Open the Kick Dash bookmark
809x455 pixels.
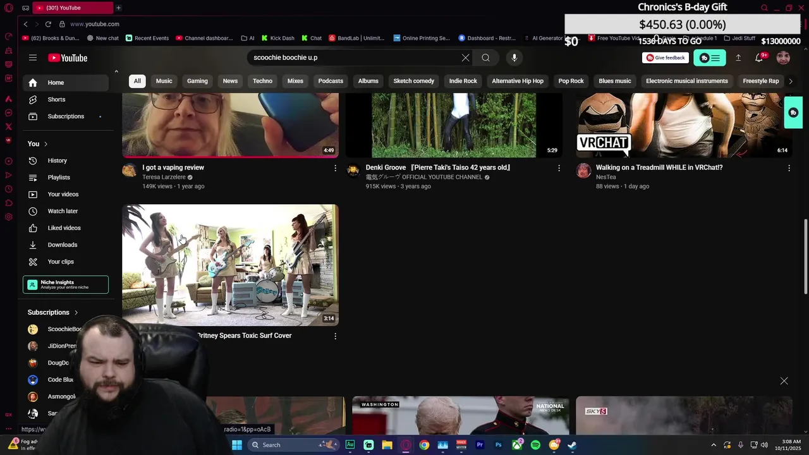(x=278, y=38)
